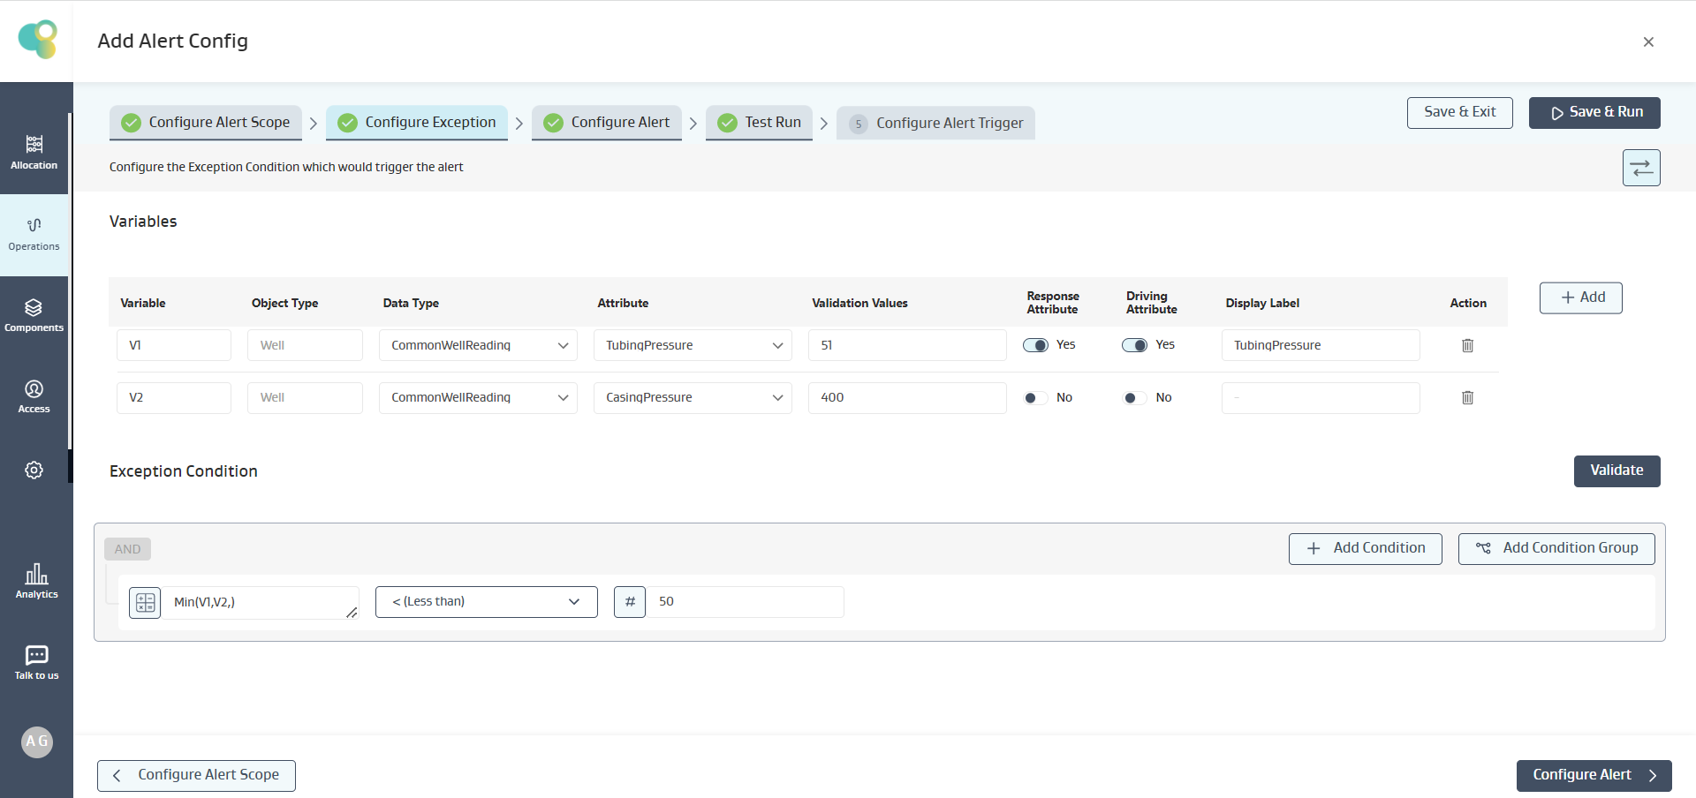Click the swap arrows icon button
1696x798 pixels.
(x=1640, y=168)
